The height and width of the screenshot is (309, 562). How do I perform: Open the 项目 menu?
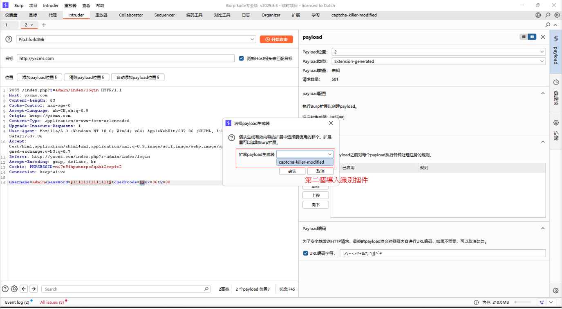pyautogui.click(x=33, y=6)
